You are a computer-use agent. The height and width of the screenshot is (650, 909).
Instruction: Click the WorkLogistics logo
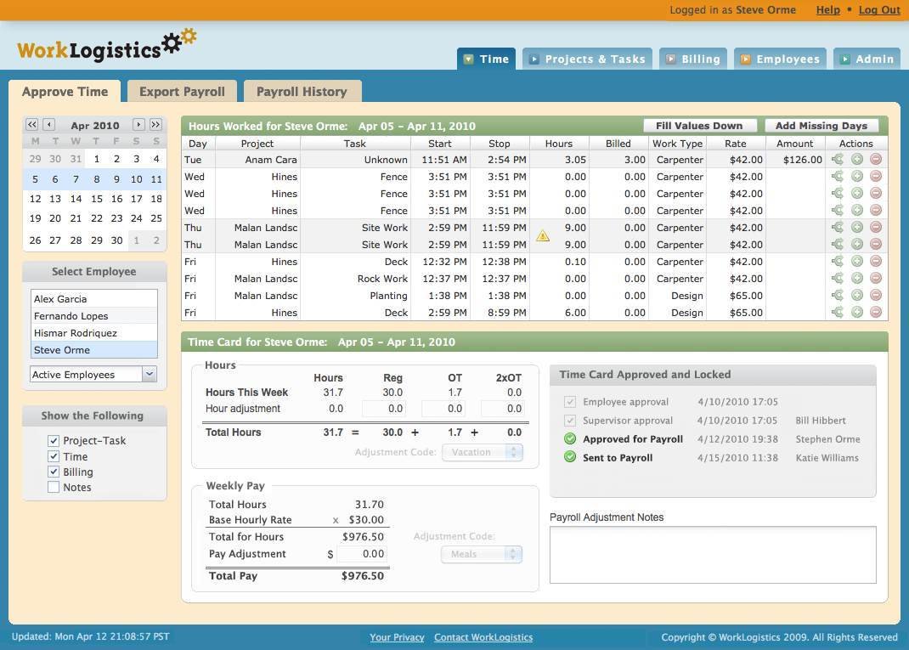pos(107,45)
